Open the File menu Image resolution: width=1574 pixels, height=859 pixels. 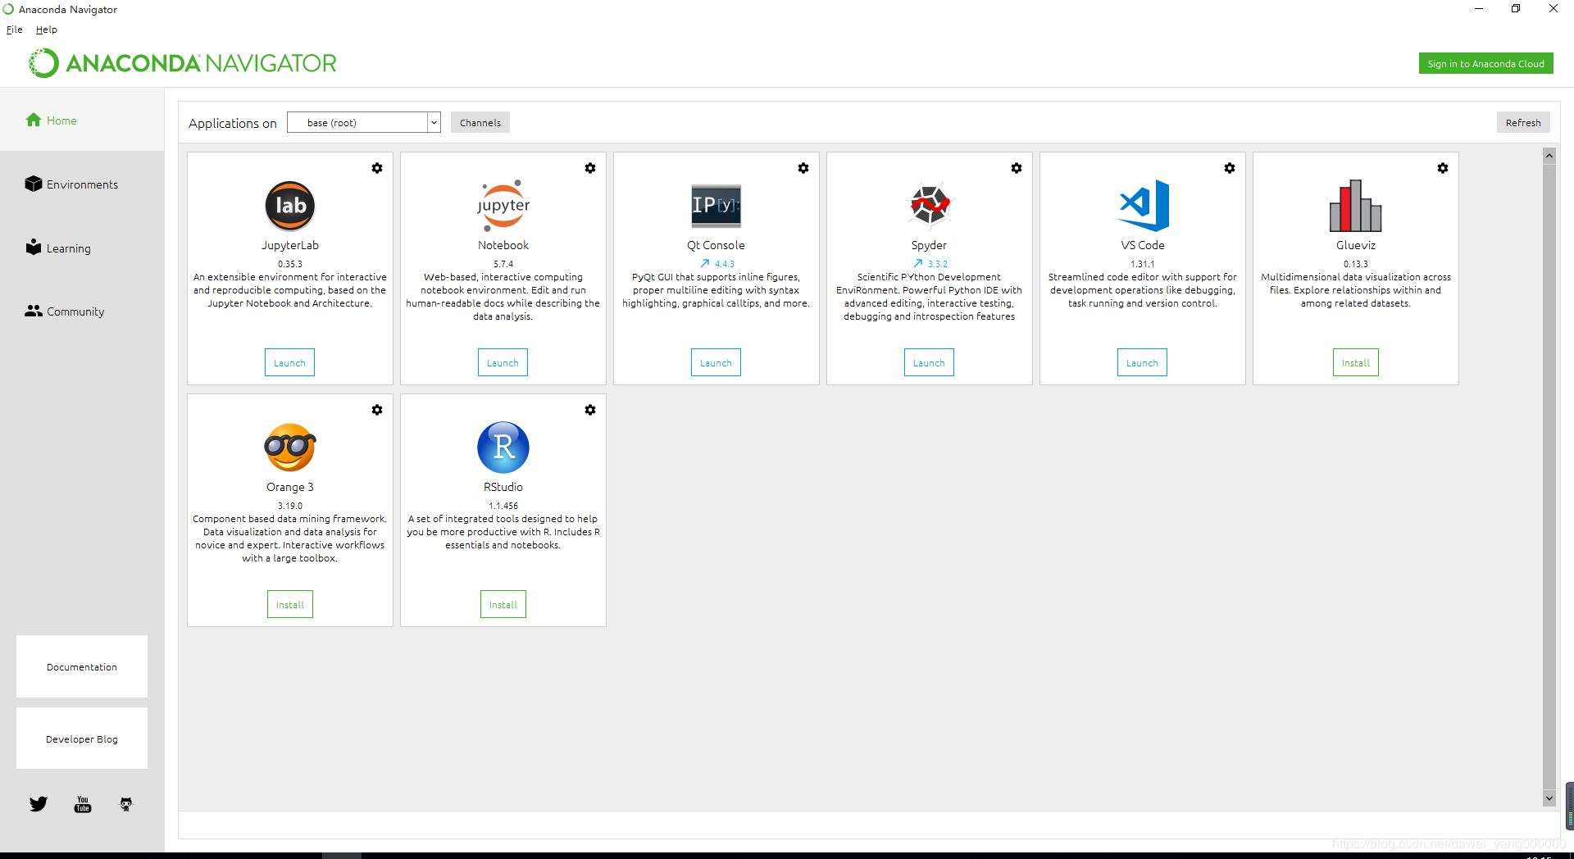(x=15, y=30)
